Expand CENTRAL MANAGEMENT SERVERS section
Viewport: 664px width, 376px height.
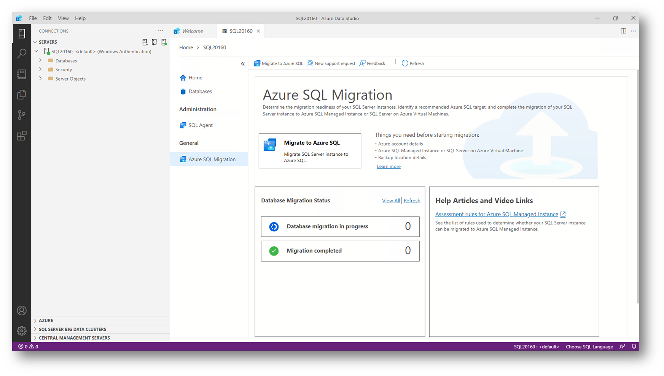[100, 338]
